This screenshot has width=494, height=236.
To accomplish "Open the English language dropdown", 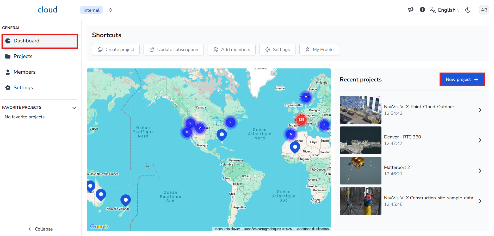I will point(445,10).
